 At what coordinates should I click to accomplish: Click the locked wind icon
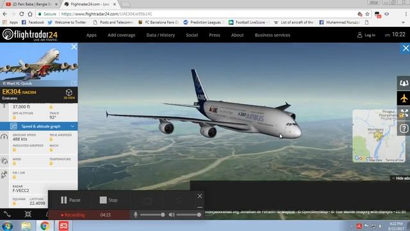(x=14, y=164)
